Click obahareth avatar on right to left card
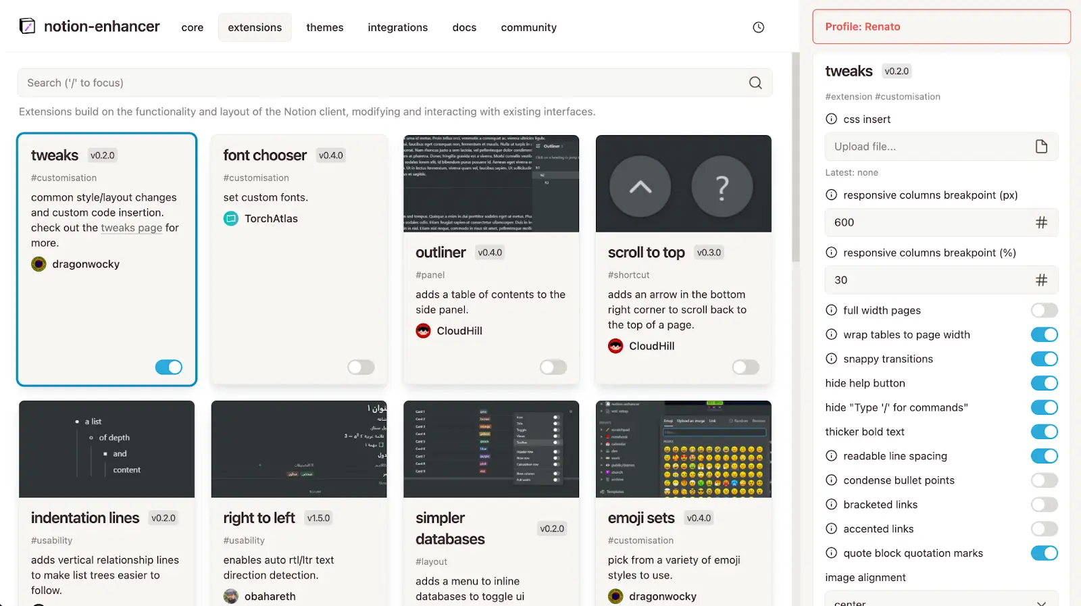 (231, 597)
